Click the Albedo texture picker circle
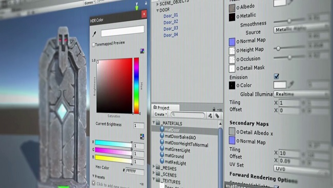The width and height of the screenshot is (333, 188). point(238,8)
